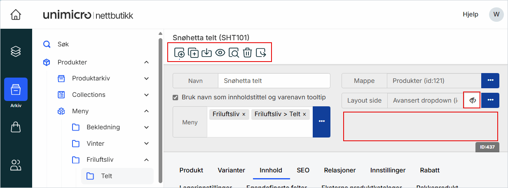Click the download/import icon in toolbar
508x188 pixels.
pos(206,53)
